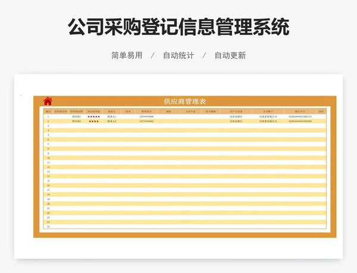357x273 pixels.
Task: Select row number 10 in the table
Action: click(x=48, y=158)
